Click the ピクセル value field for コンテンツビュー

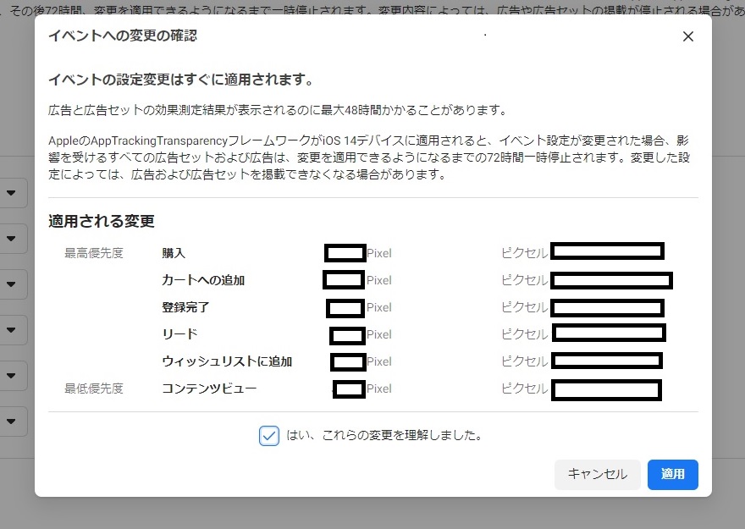608,390
